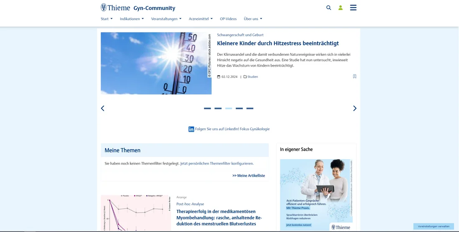This screenshot has height=232, width=459.
Task: Expand the Über uns dropdown
Action: point(253,19)
